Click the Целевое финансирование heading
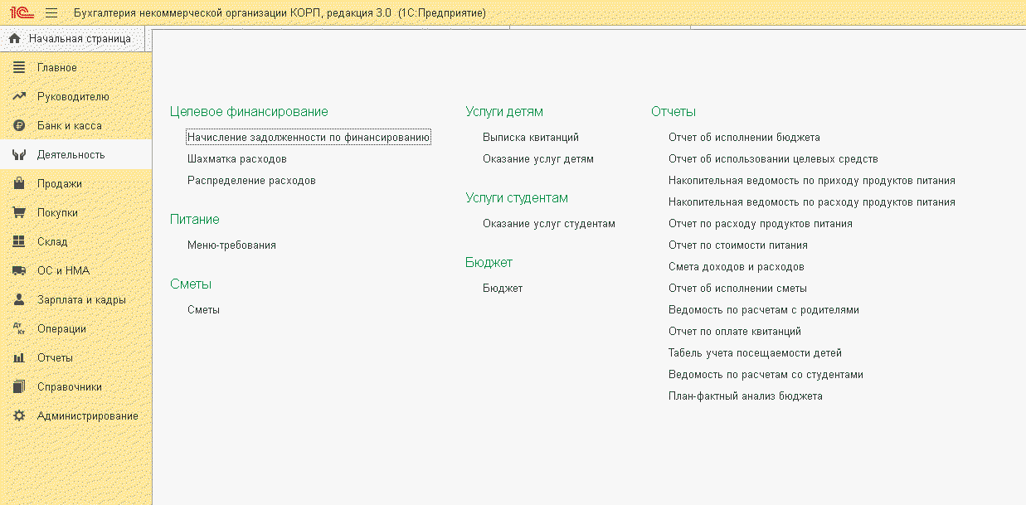Viewport: 1026px width, 505px height. tap(249, 111)
